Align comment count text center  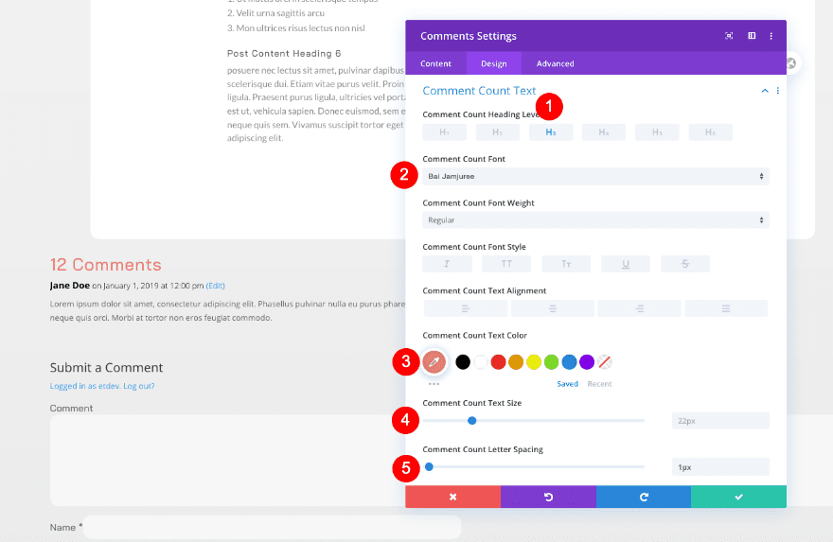point(553,308)
